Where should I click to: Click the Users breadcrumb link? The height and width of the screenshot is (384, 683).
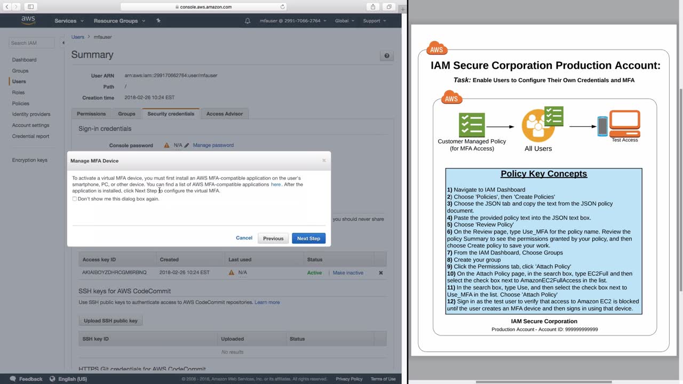pos(78,37)
